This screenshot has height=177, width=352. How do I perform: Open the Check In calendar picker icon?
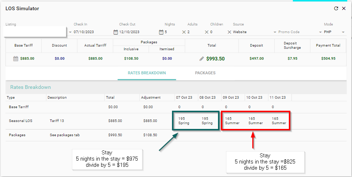[116, 32]
